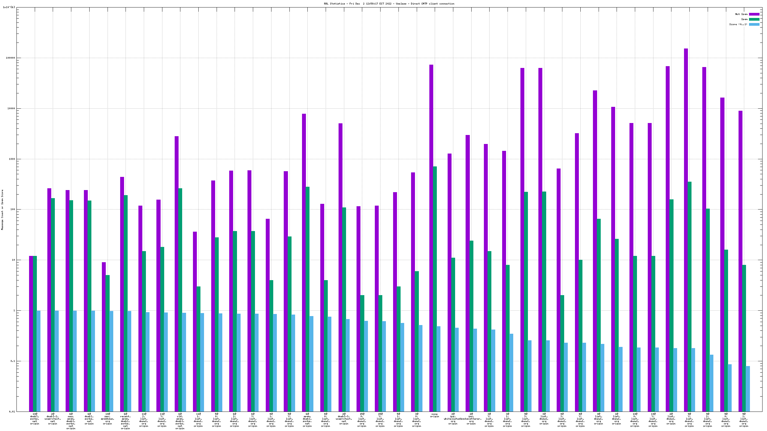
Task: Click the dnsbl-2.uceprotect.net origin axis label
Action: tap(53, 419)
